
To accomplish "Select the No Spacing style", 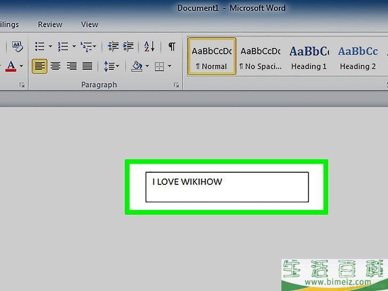I will (261, 56).
